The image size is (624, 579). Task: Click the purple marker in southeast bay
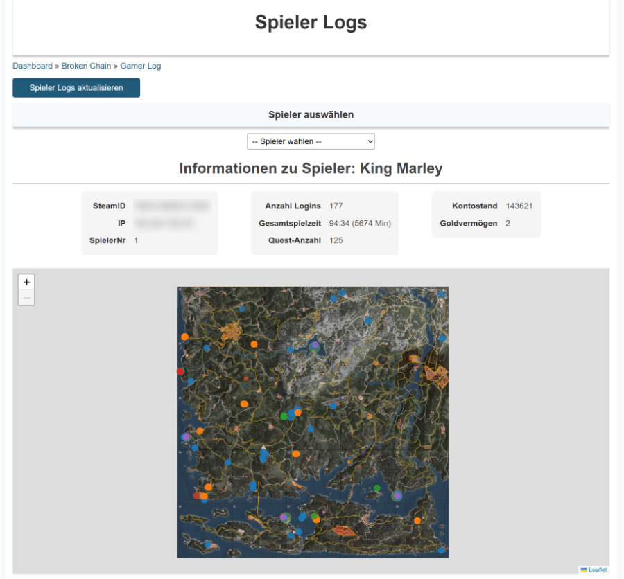click(x=397, y=496)
